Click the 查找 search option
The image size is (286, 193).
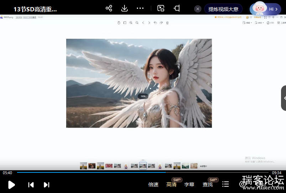coord(208,184)
